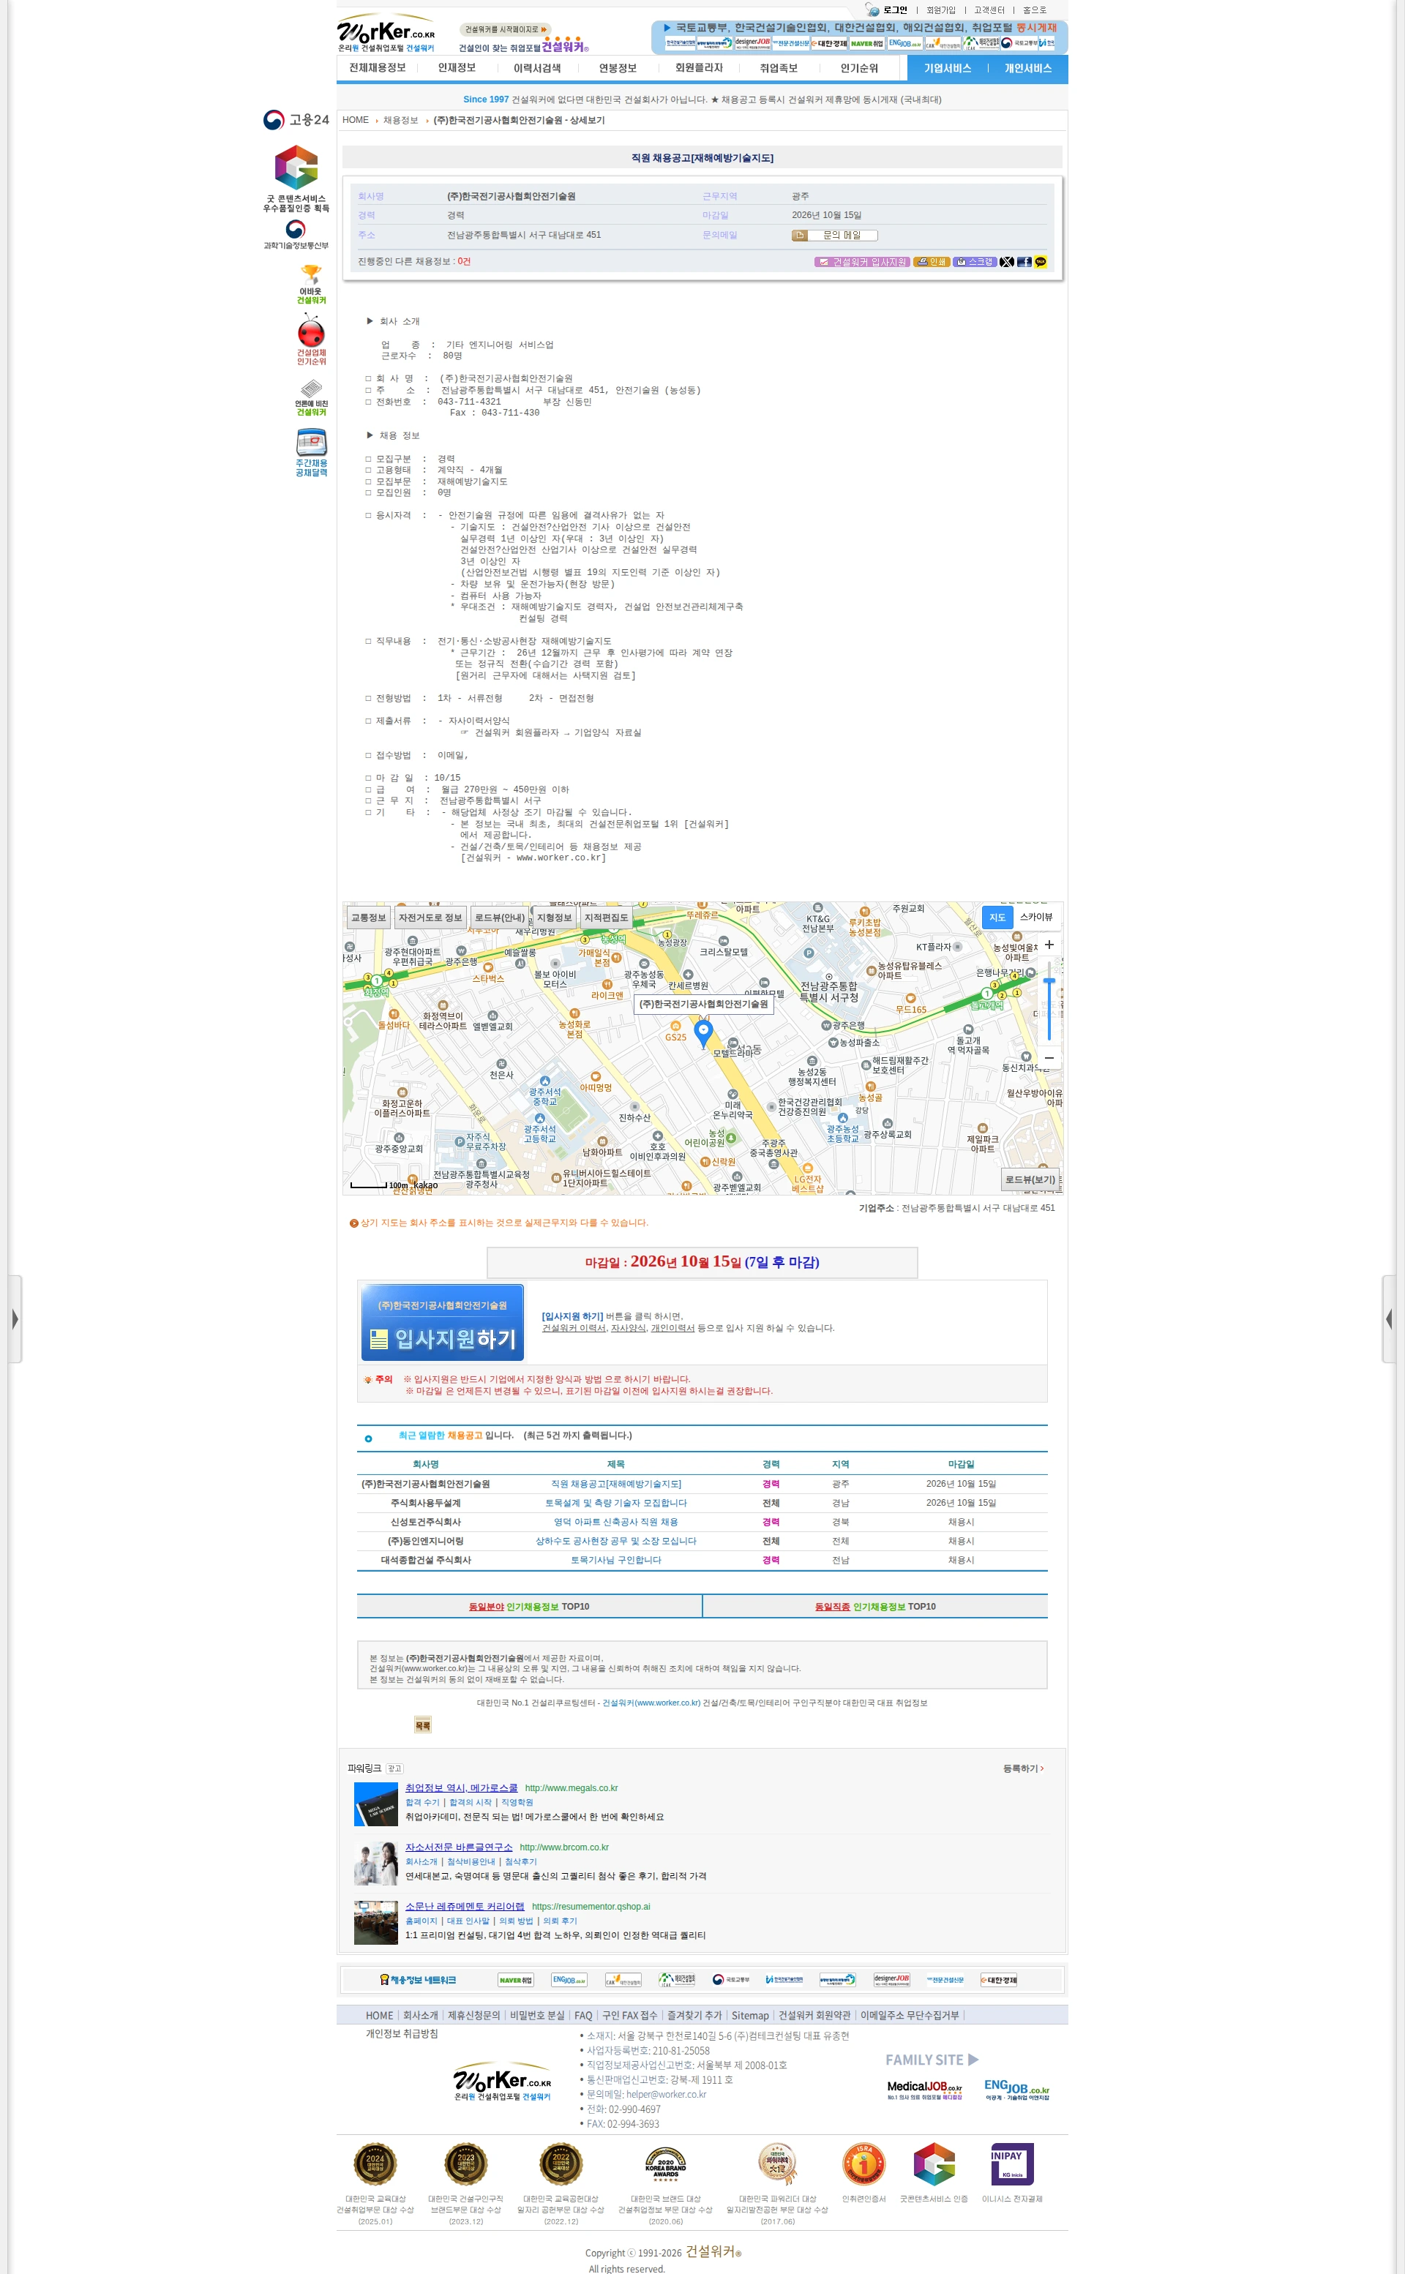Toggle 자전거도로 정보 map overlay
The width and height of the screenshot is (1405, 2274).
click(430, 917)
